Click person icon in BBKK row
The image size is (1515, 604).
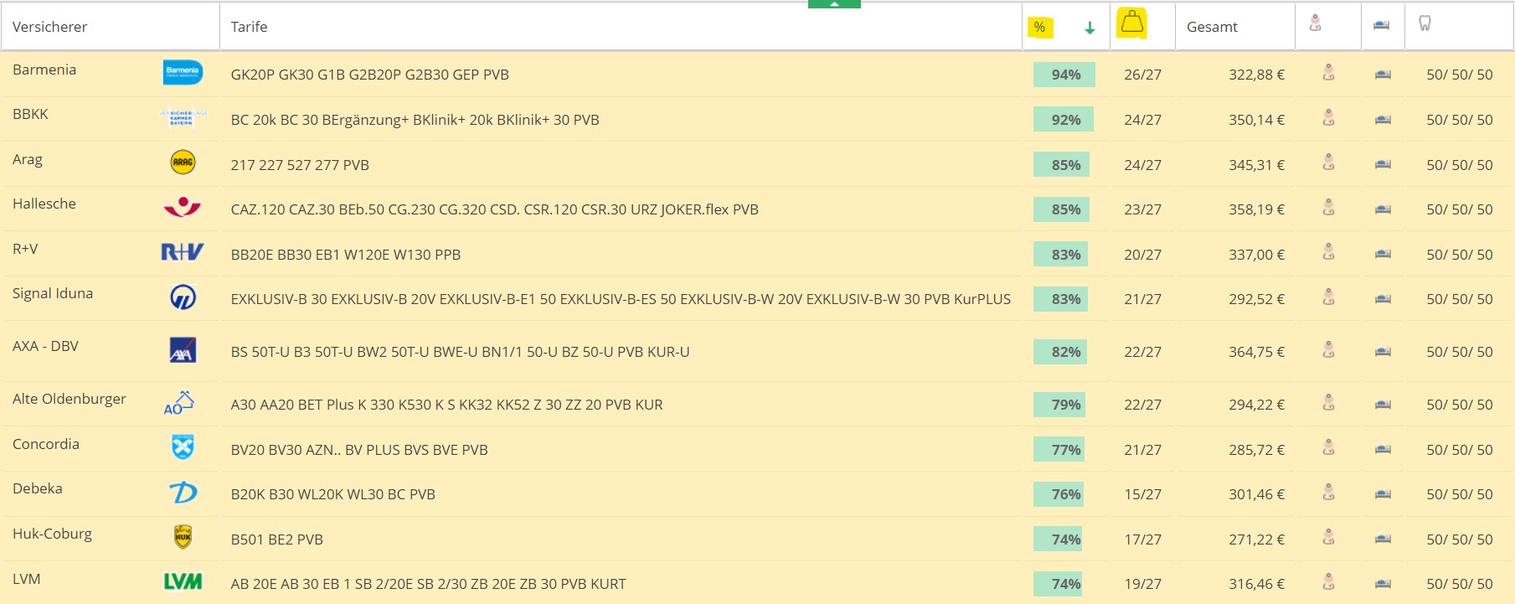pyautogui.click(x=1328, y=118)
